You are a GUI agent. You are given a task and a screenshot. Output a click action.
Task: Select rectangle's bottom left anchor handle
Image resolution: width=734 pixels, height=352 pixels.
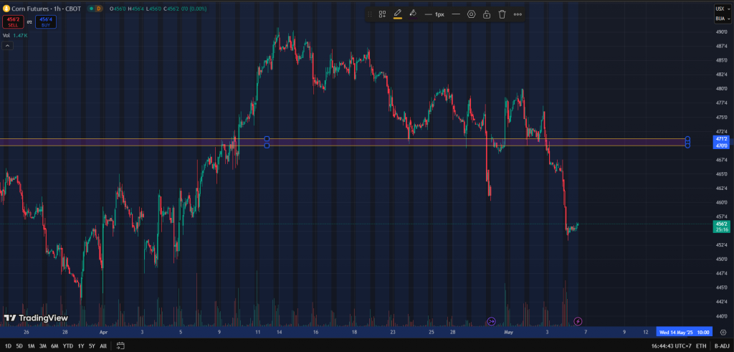267,146
